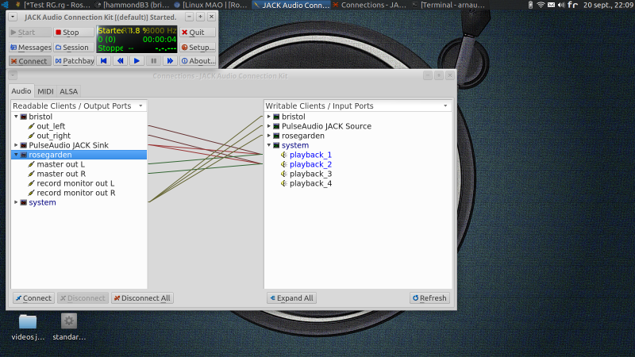Switch to the ALSA tab

(68, 91)
